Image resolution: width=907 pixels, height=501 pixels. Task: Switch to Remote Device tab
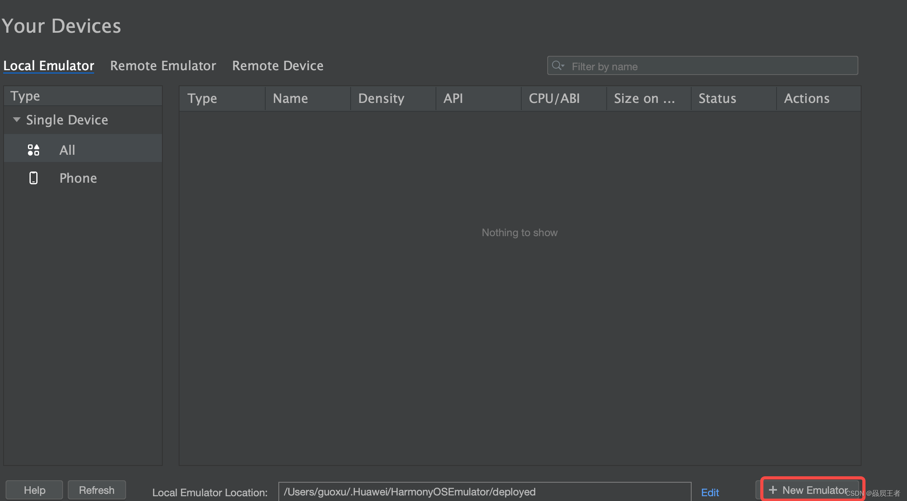click(x=278, y=65)
